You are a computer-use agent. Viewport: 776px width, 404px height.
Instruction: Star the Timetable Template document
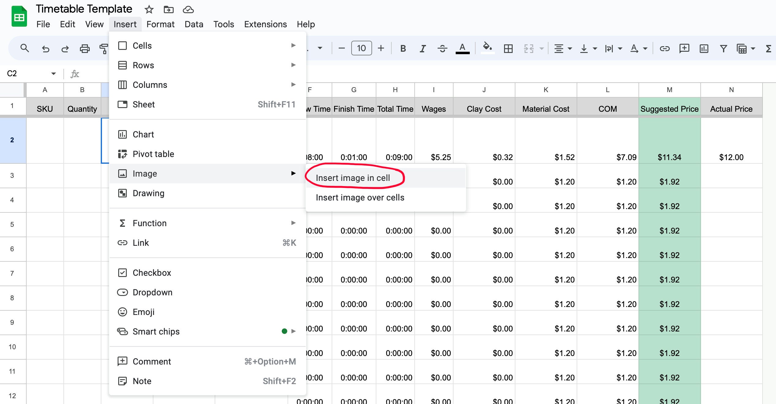(149, 9)
